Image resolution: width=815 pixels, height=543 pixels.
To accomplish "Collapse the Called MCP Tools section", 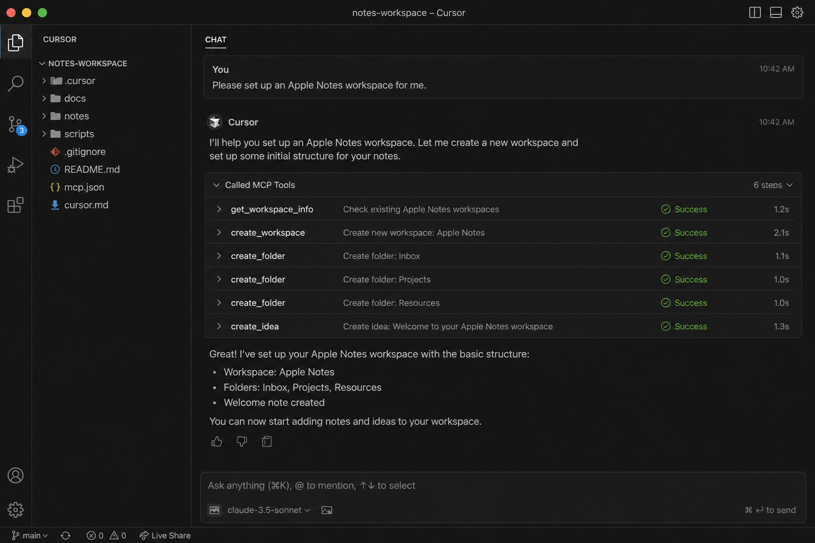I will 216,185.
